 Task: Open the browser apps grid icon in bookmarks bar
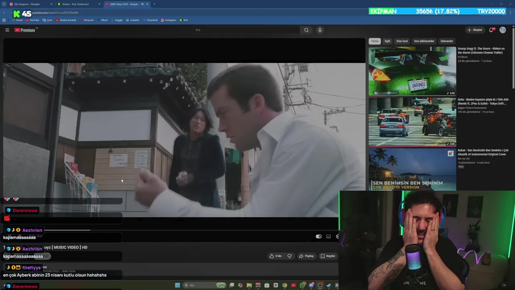pyautogui.click(x=4, y=20)
